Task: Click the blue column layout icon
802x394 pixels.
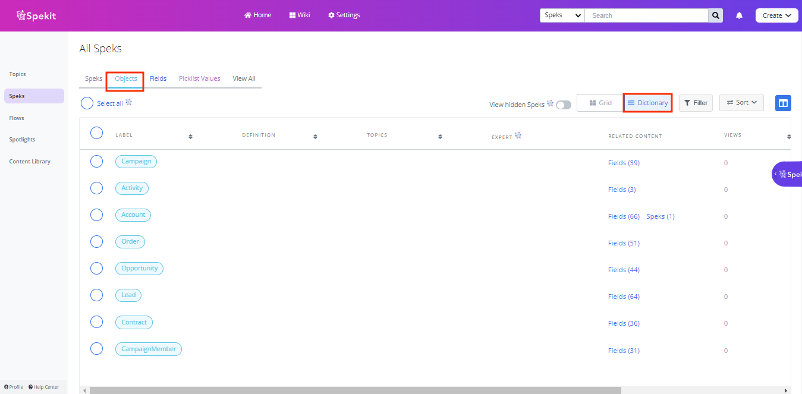Action: 783,103
